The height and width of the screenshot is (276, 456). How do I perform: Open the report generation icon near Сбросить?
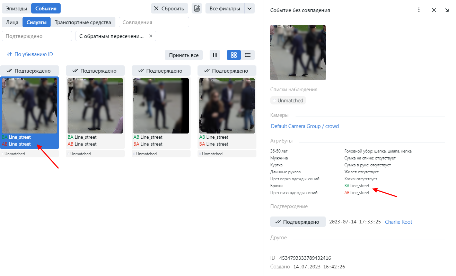[x=196, y=8]
